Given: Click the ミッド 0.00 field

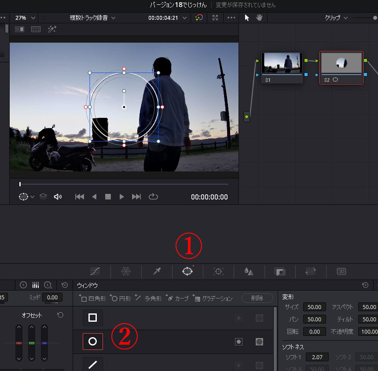Looking at the screenshot, I should click(x=52, y=297).
